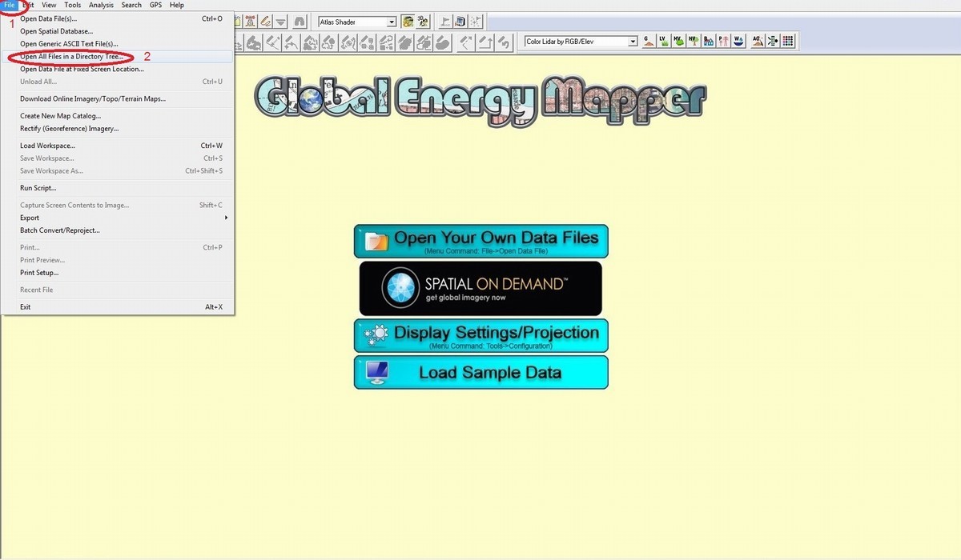Click the colored dot grid Lidar icon

pos(787,41)
